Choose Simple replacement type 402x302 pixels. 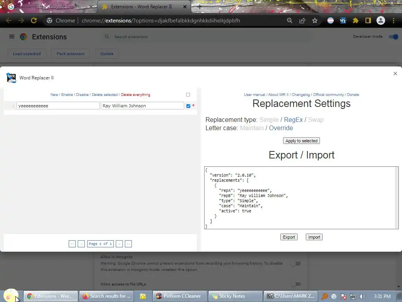[x=269, y=120]
